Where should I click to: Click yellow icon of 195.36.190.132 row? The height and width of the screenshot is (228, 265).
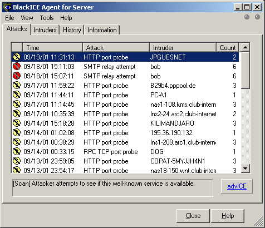tap(17, 132)
